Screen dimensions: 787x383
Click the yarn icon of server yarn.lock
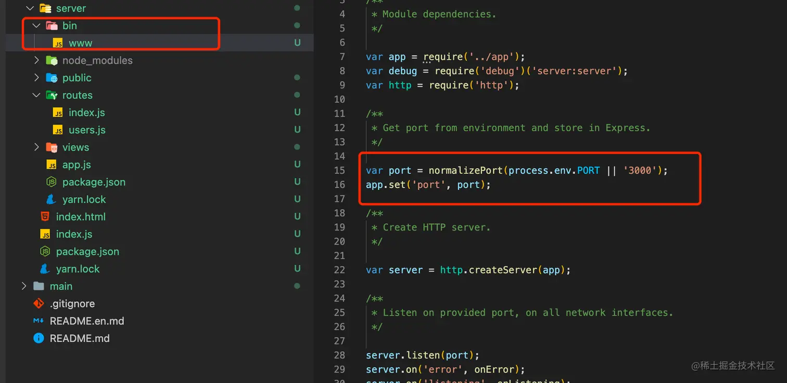(x=52, y=199)
